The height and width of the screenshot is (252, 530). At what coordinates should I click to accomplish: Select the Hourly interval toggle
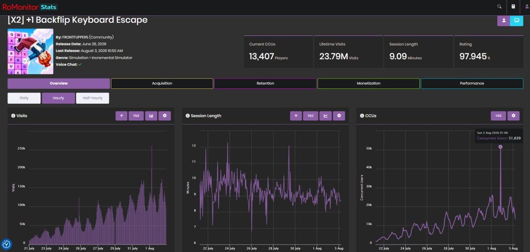point(58,98)
